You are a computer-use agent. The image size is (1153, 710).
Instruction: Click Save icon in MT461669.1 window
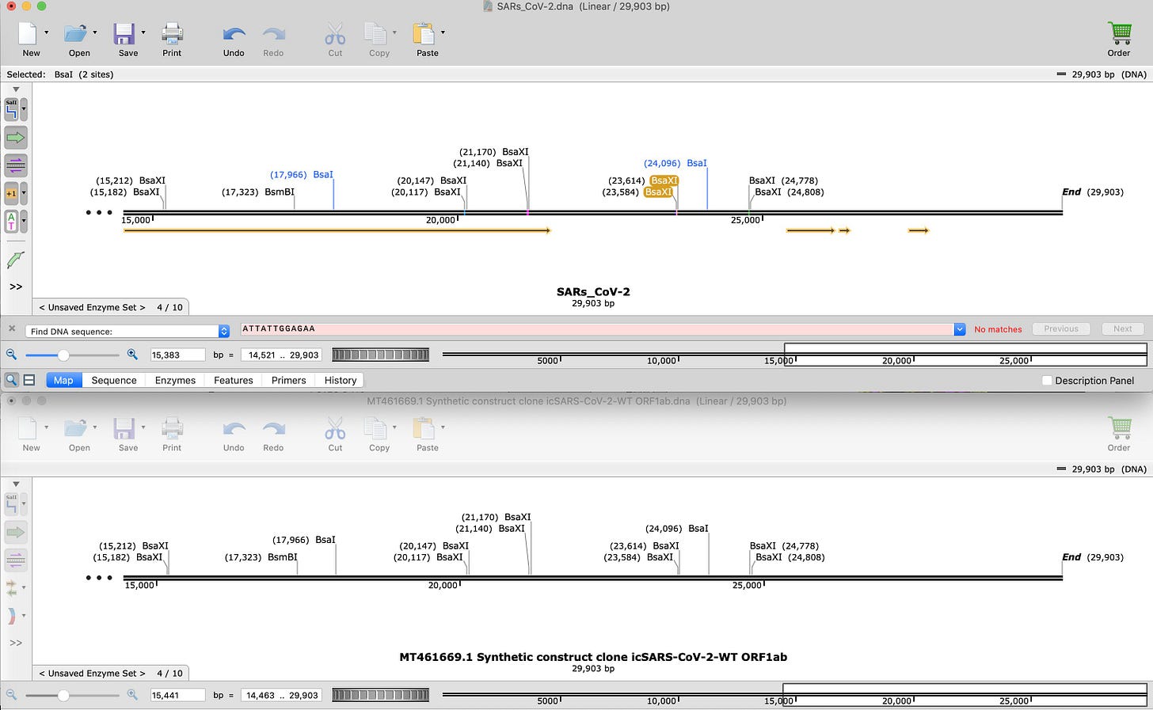click(124, 428)
